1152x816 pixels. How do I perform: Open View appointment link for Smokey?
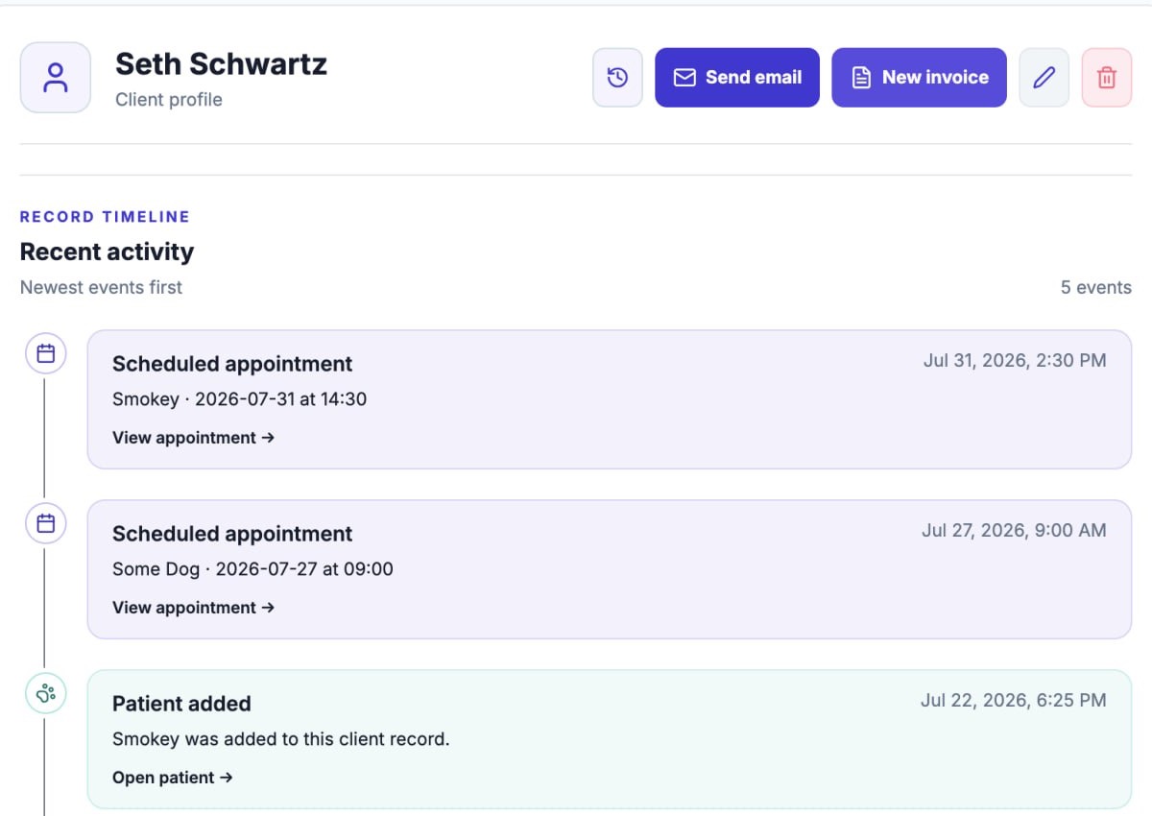194,438
